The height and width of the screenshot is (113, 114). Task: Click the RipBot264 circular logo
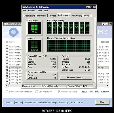point(14,32)
